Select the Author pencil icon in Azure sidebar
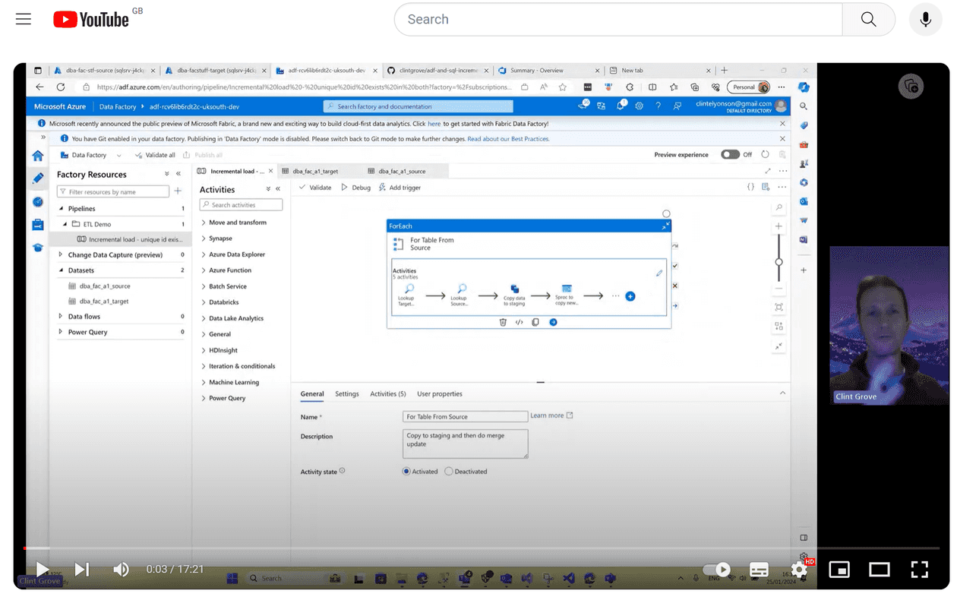This screenshot has width=957, height=600. tap(38, 179)
